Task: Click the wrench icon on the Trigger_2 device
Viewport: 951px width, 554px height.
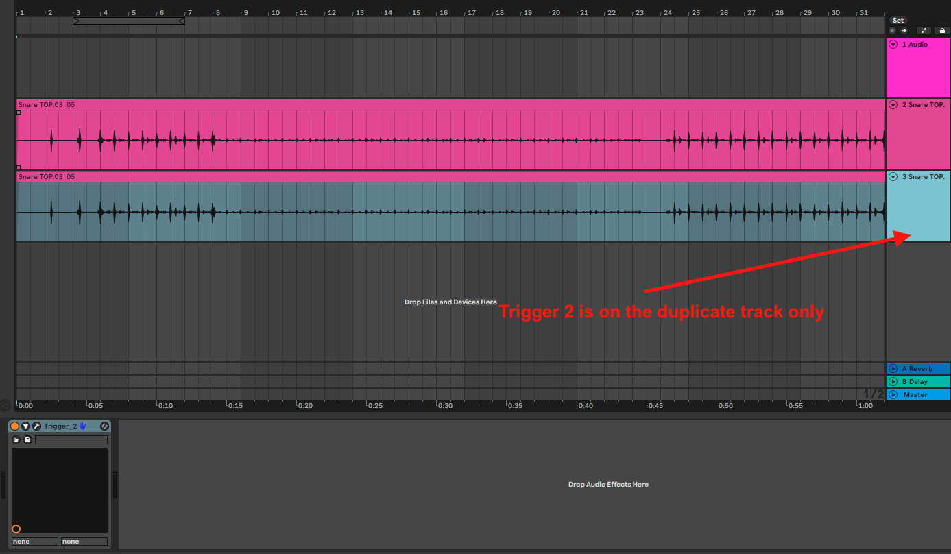Action: 36,426
